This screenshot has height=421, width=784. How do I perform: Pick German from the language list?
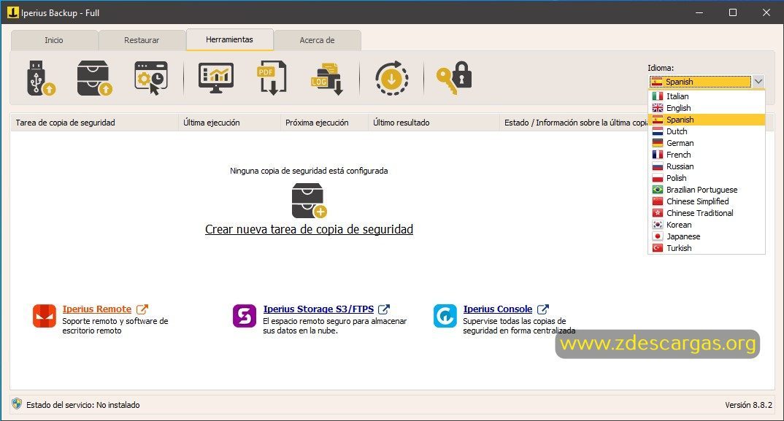(x=707, y=143)
